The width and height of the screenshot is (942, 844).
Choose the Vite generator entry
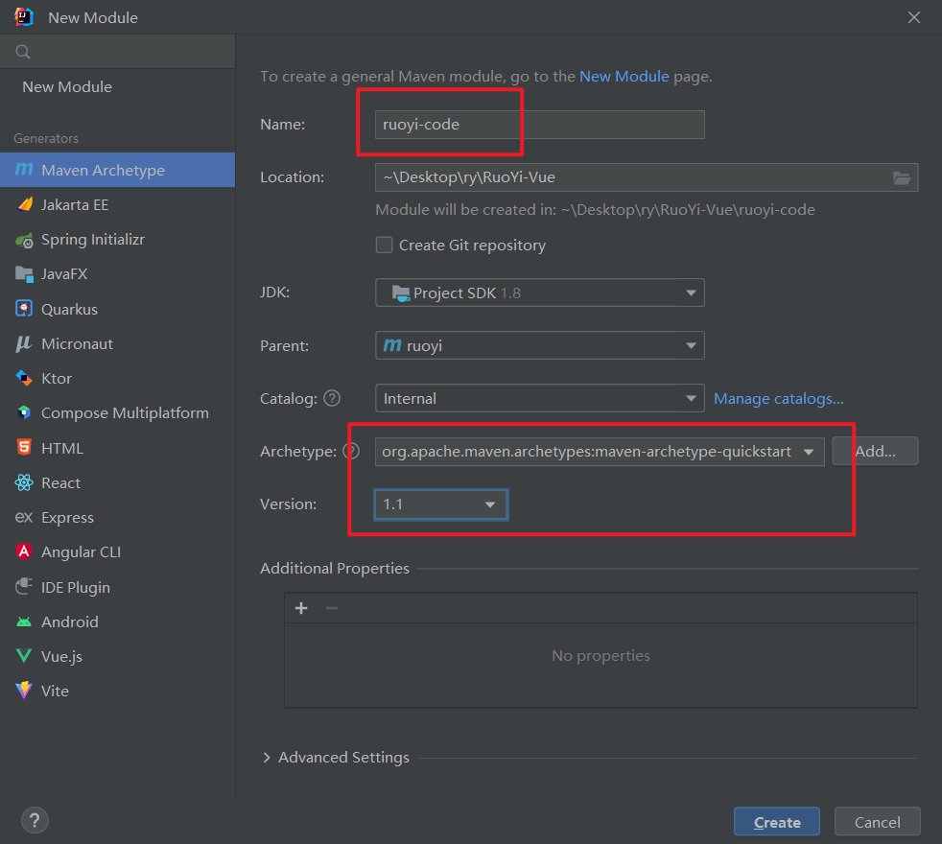pyautogui.click(x=117, y=691)
